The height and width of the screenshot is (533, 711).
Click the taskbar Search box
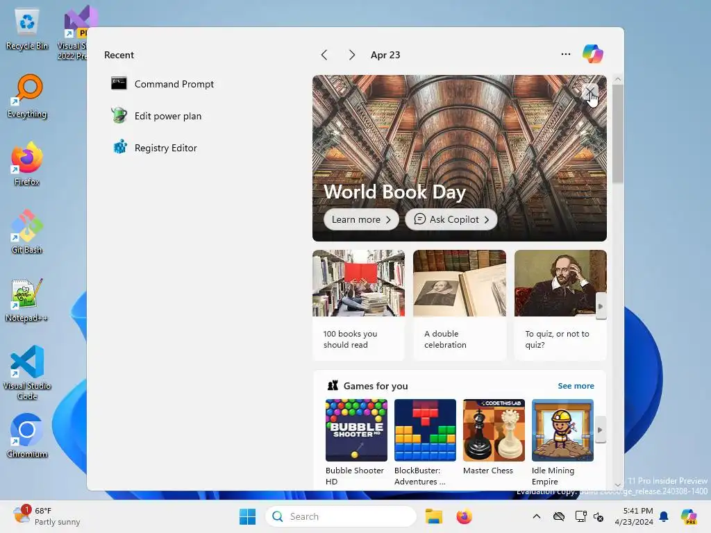point(341,516)
